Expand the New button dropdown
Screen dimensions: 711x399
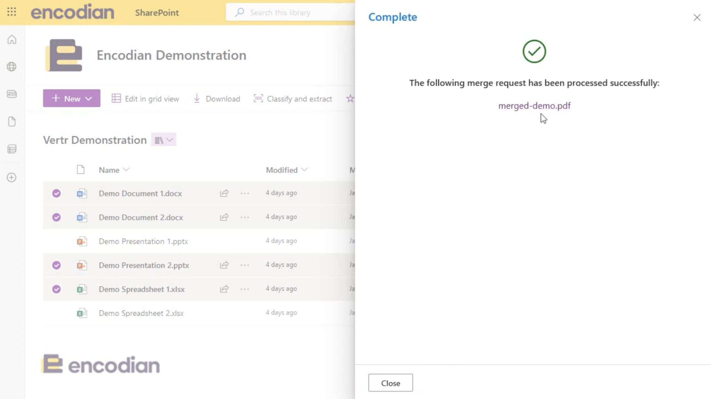pos(89,99)
